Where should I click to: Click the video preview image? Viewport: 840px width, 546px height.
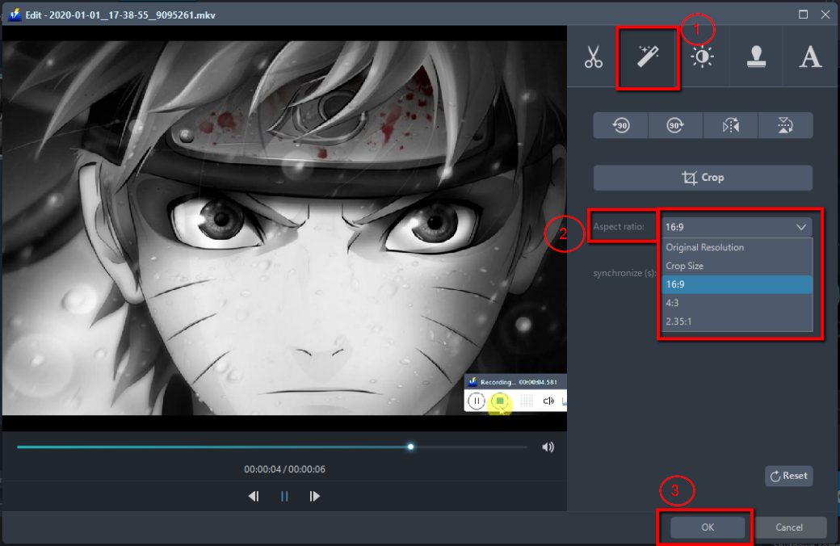point(284,229)
